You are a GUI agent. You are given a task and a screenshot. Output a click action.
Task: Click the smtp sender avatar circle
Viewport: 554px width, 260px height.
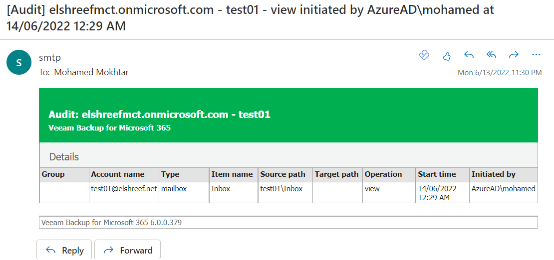[19, 62]
